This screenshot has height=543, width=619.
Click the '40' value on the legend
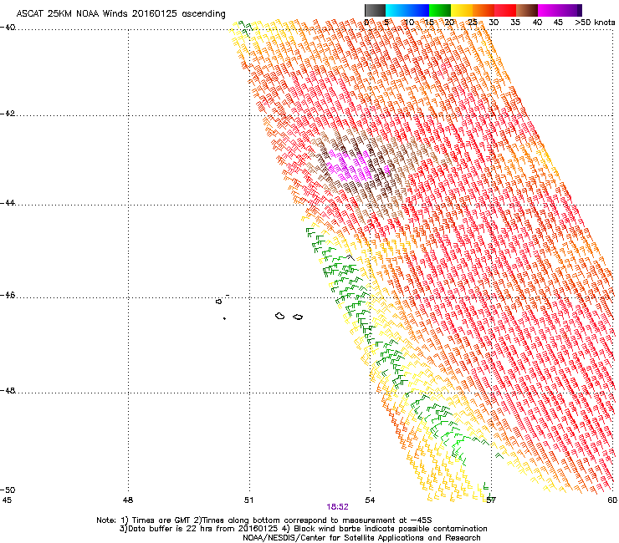point(537,23)
